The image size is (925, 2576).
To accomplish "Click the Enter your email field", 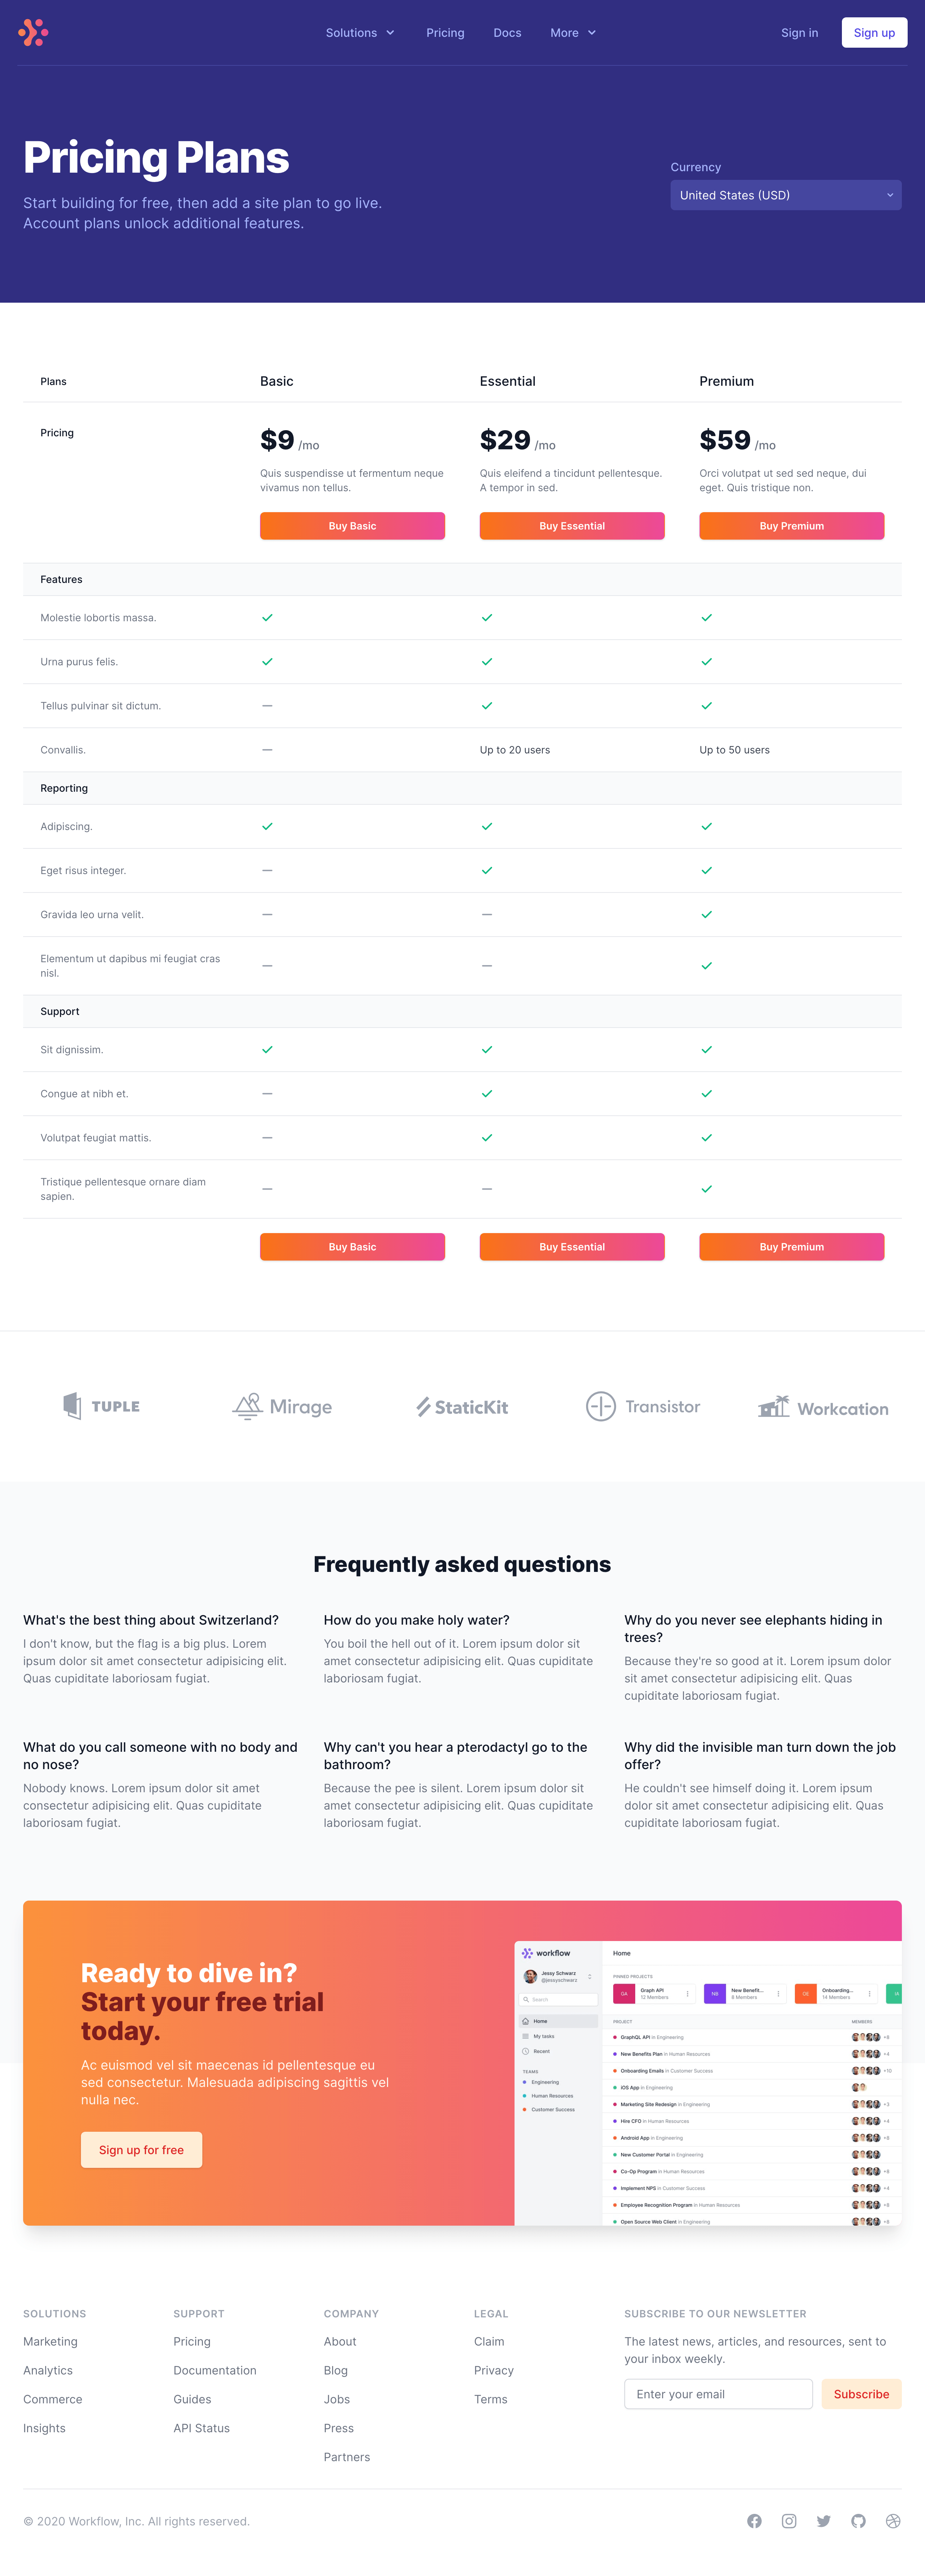I will (x=718, y=2394).
